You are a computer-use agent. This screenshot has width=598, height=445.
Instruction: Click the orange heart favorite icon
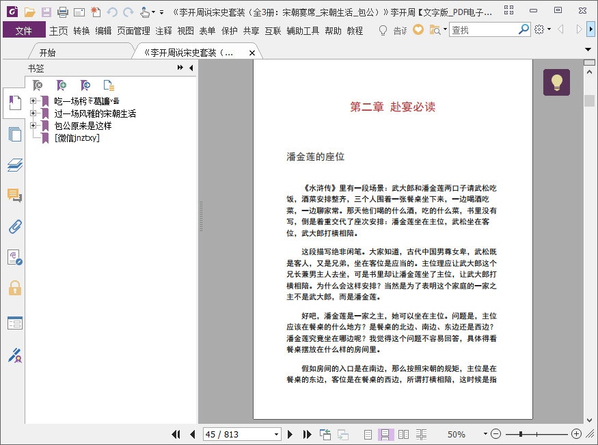pyautogui.click(x=418, y=29)
